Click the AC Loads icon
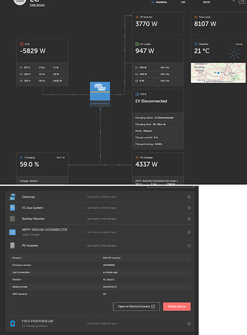 click(x=137, y=44)
